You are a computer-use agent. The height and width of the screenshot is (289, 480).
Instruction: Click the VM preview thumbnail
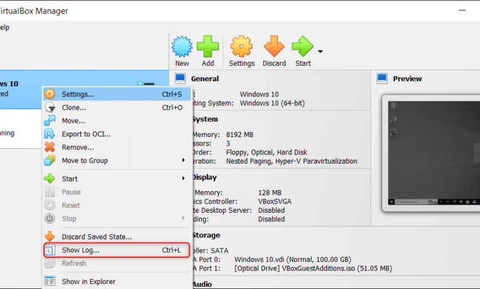(434, 153)
